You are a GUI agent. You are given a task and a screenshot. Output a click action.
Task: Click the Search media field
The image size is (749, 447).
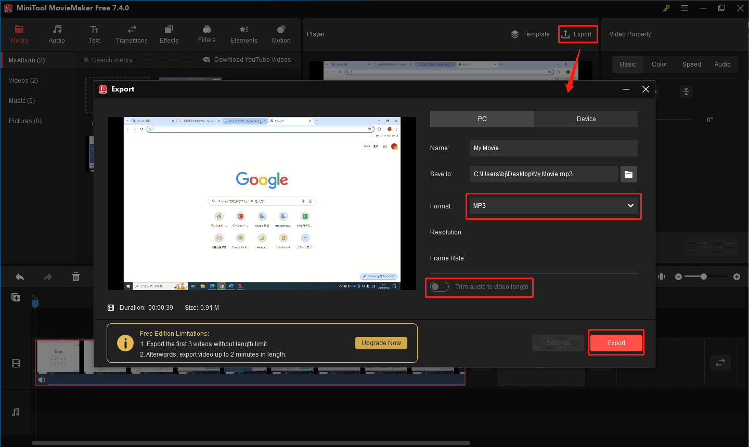coord(135,60)
